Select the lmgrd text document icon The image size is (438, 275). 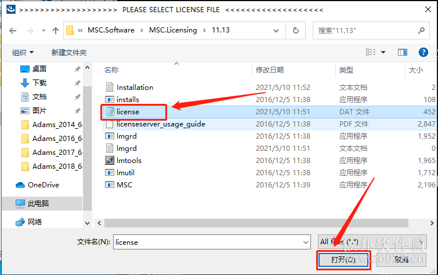[x=110, y=148]
